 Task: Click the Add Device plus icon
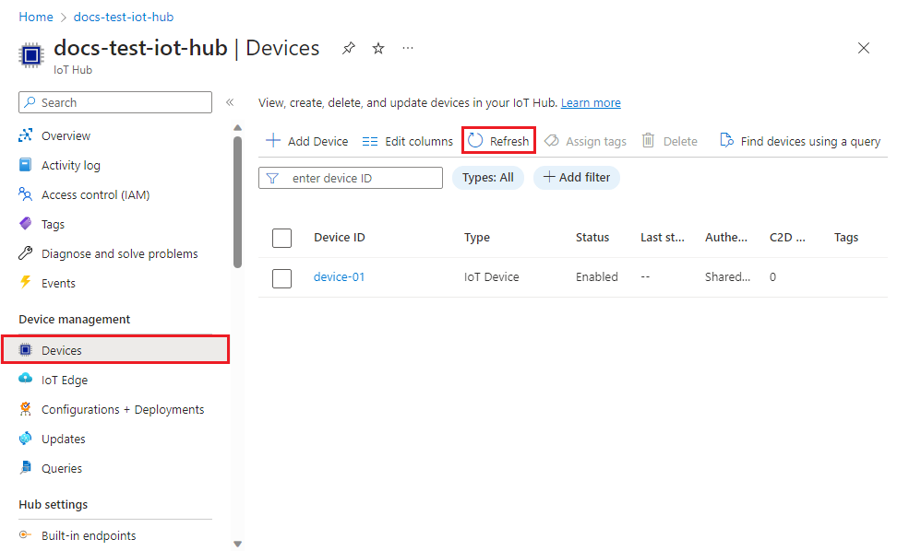click(x=273, y=141)
